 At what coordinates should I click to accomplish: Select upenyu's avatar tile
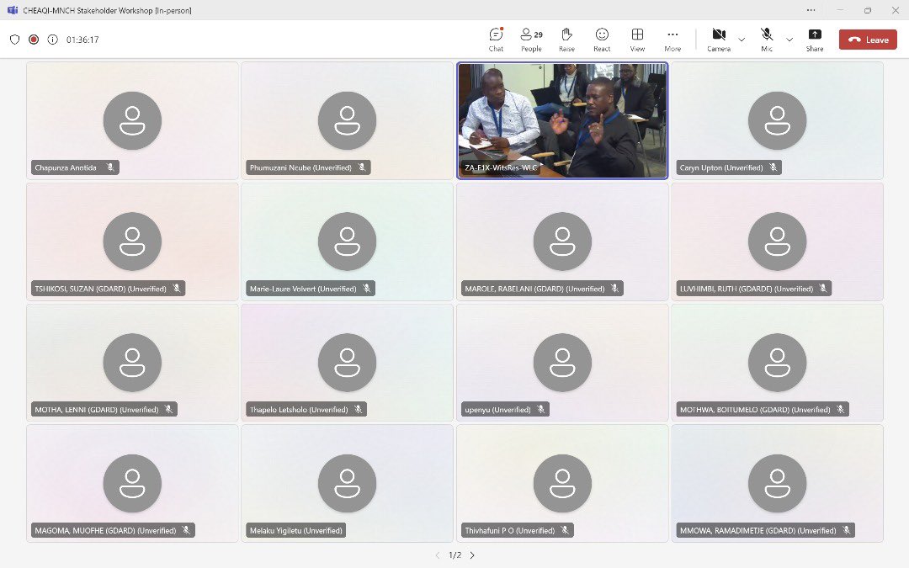click(562, 363)
